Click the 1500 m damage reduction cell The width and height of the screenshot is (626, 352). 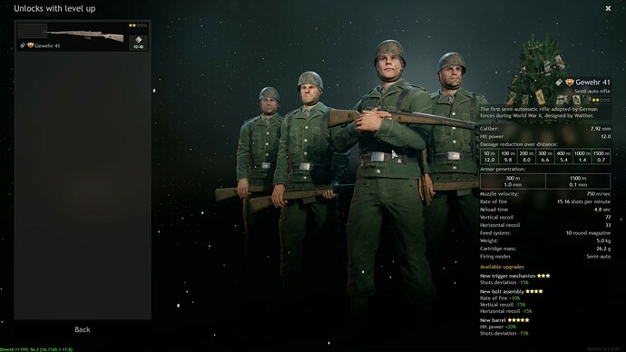point(602,156)
